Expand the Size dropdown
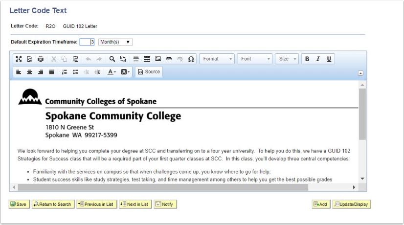This screenshot has height=225, width=404. [287, 59]
